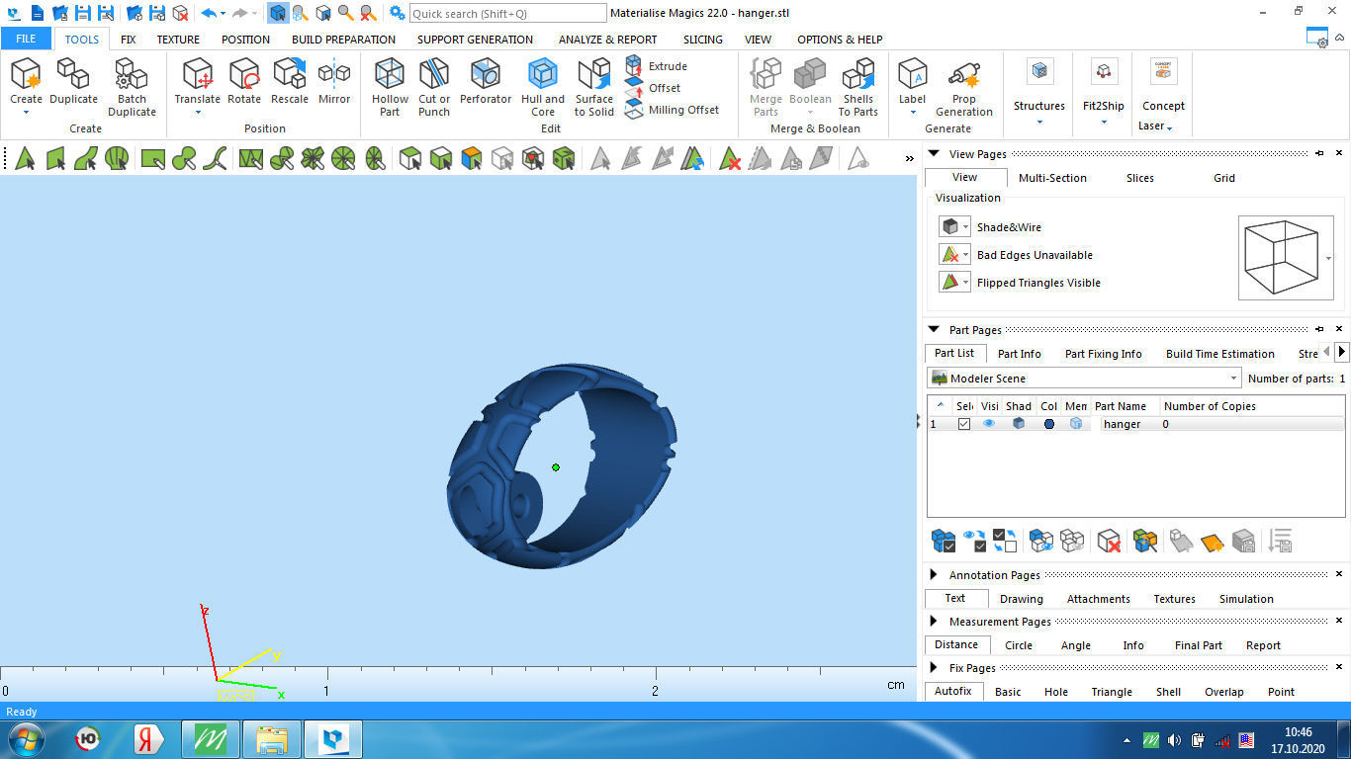Open the Shade&Wire visualization dropdown
This screenshot has width=1351, height=759.
click(966, 227)
